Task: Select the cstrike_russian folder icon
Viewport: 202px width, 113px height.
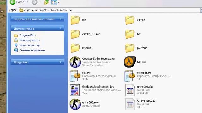Action: point(75,34)
